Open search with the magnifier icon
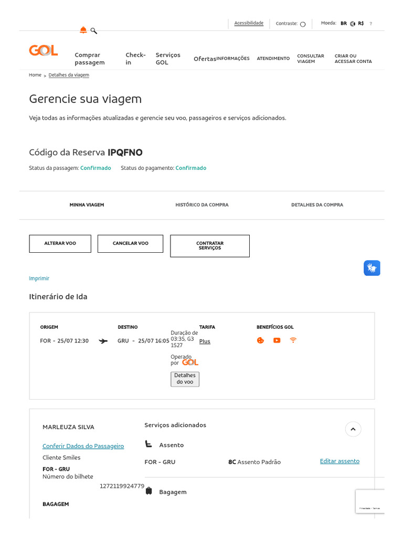The width and height of the screenshot is (403, 537). point(94,31)
